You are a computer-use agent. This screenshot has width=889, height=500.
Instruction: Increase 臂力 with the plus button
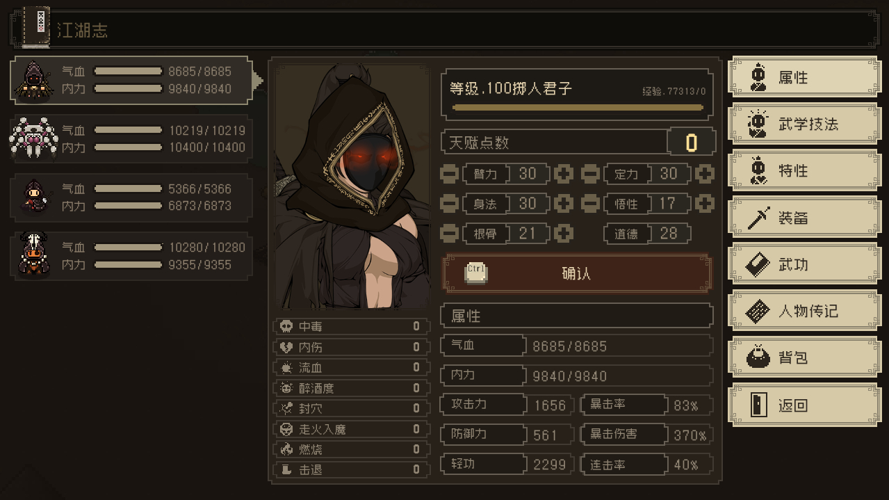pos(563,174)
